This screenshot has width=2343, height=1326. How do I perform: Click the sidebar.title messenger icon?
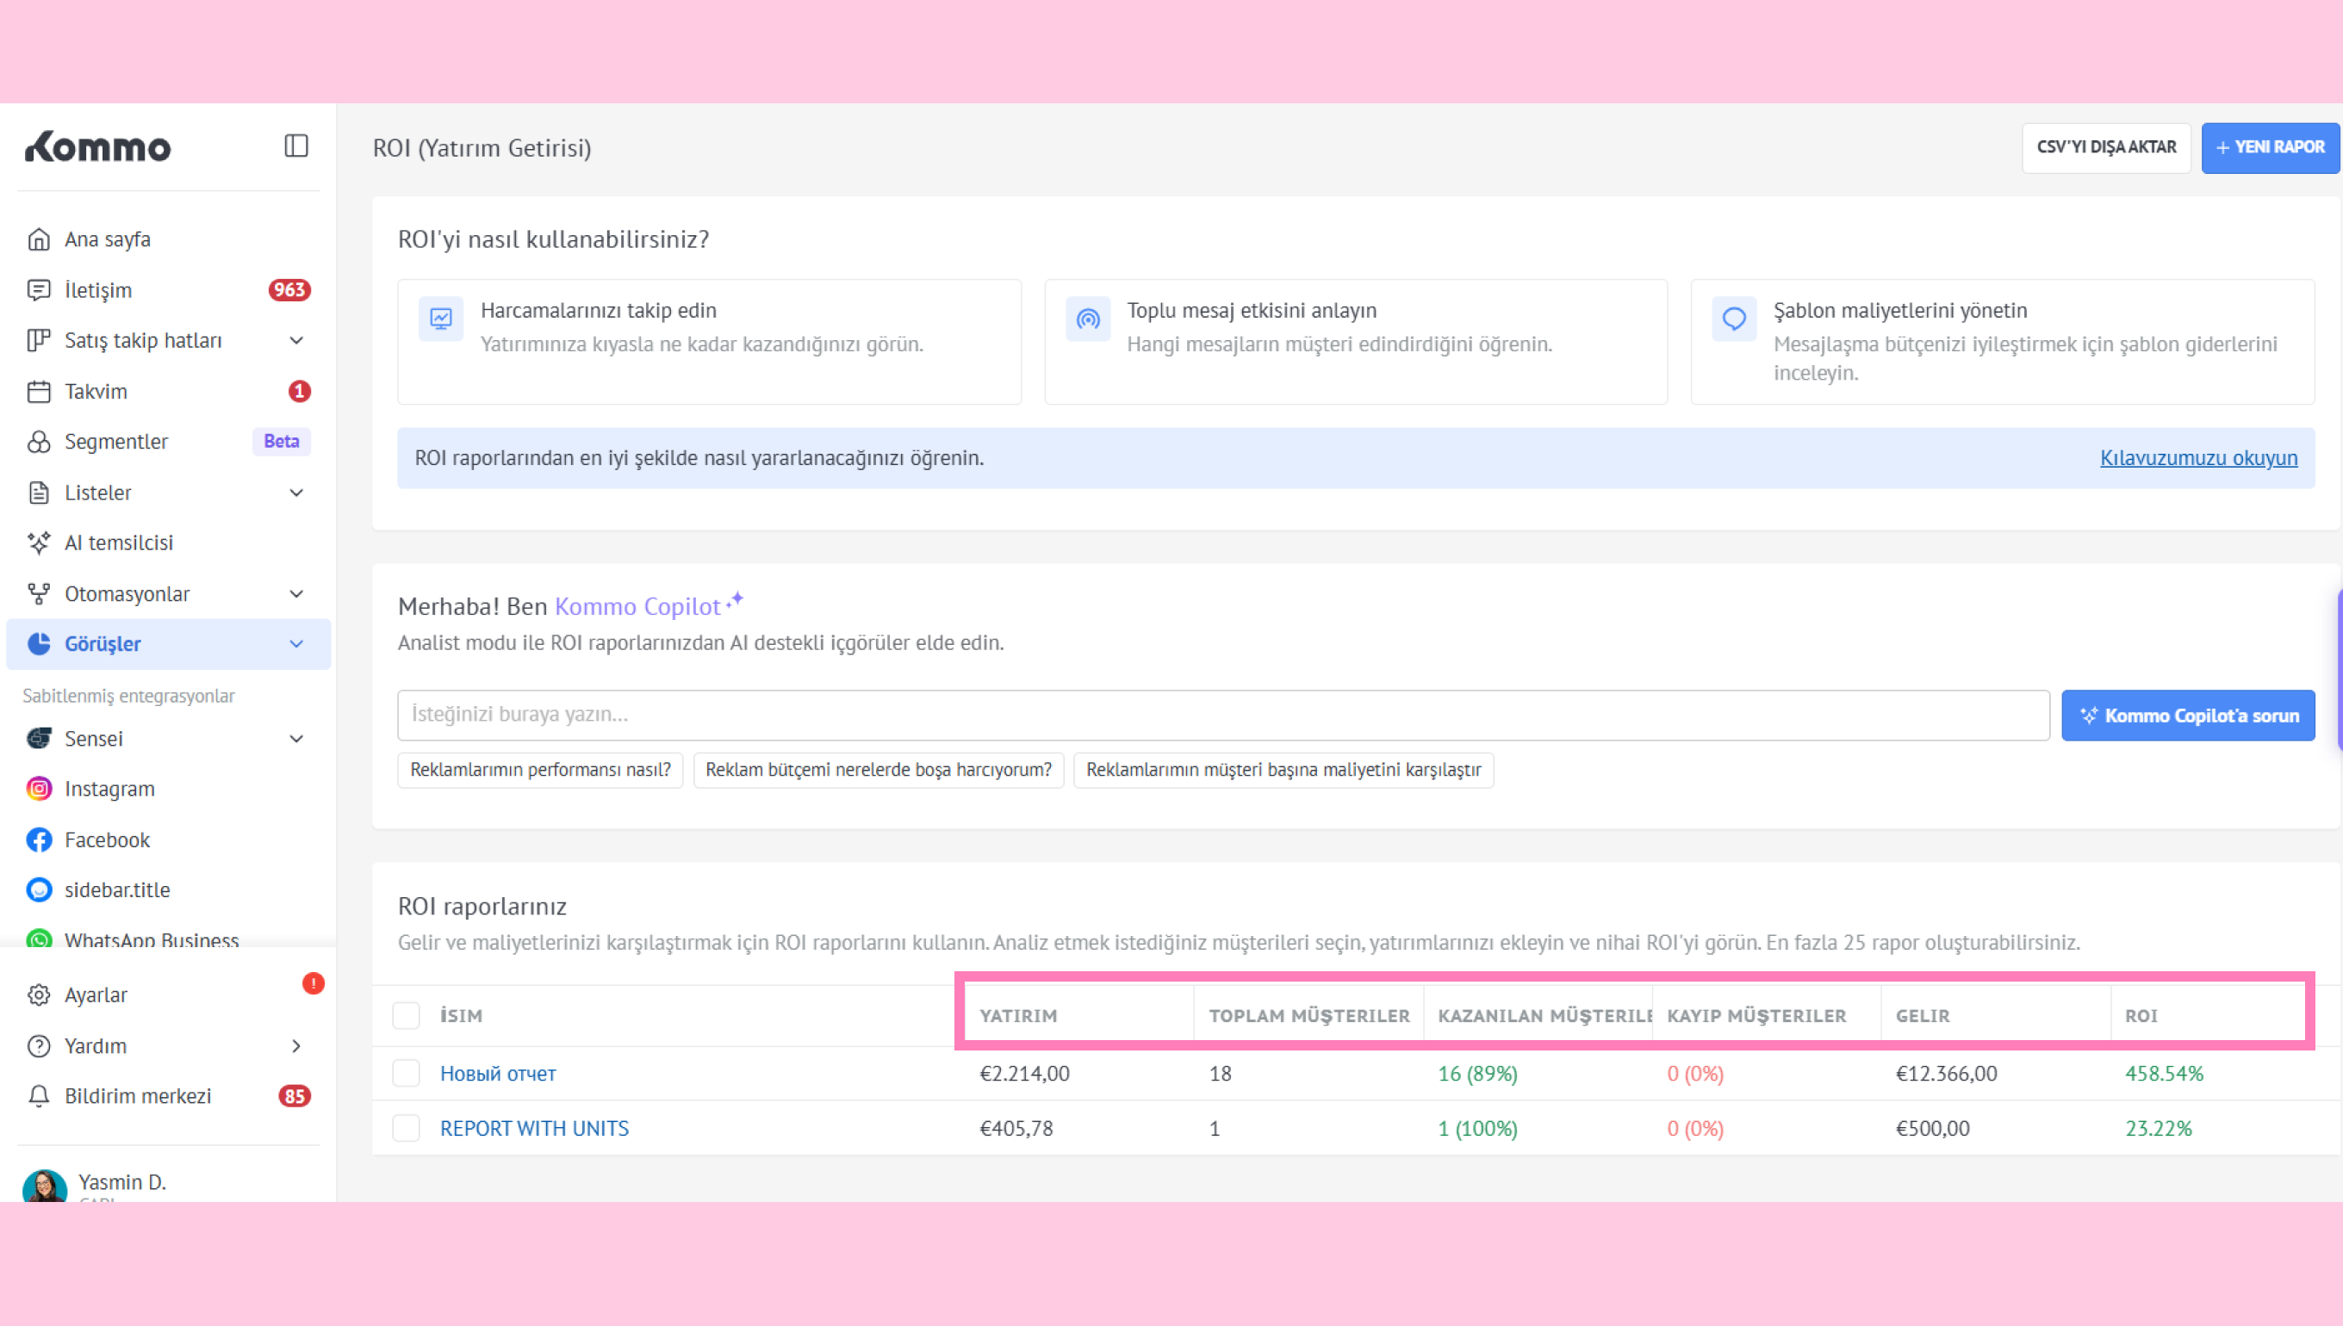pyautogui.click(x=38, y=889)
